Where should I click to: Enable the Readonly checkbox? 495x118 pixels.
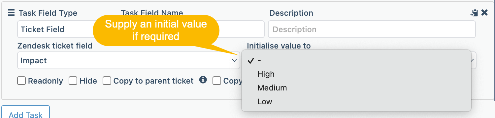click(x=21, y=81)
